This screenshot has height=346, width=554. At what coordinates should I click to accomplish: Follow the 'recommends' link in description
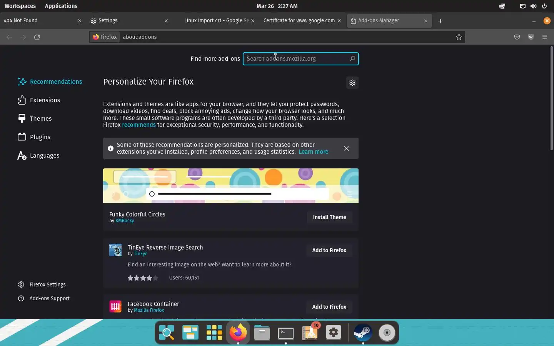(x=139, y=125)
